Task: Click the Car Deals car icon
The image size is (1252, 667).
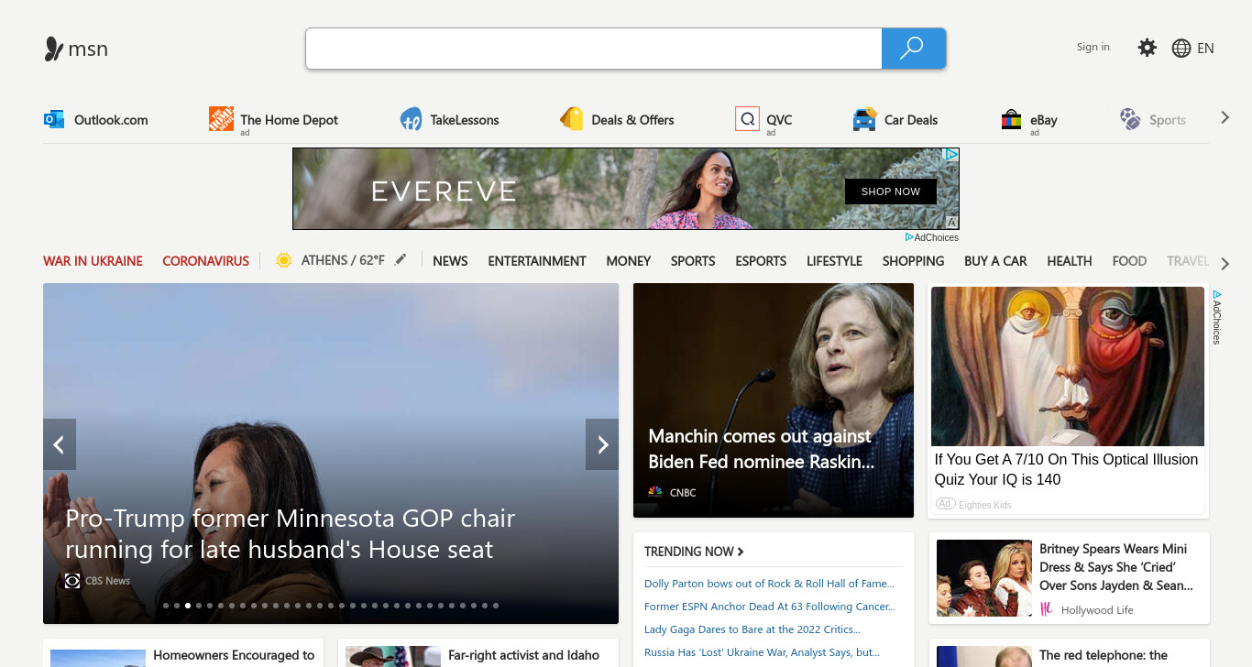Action: (864, 119)
